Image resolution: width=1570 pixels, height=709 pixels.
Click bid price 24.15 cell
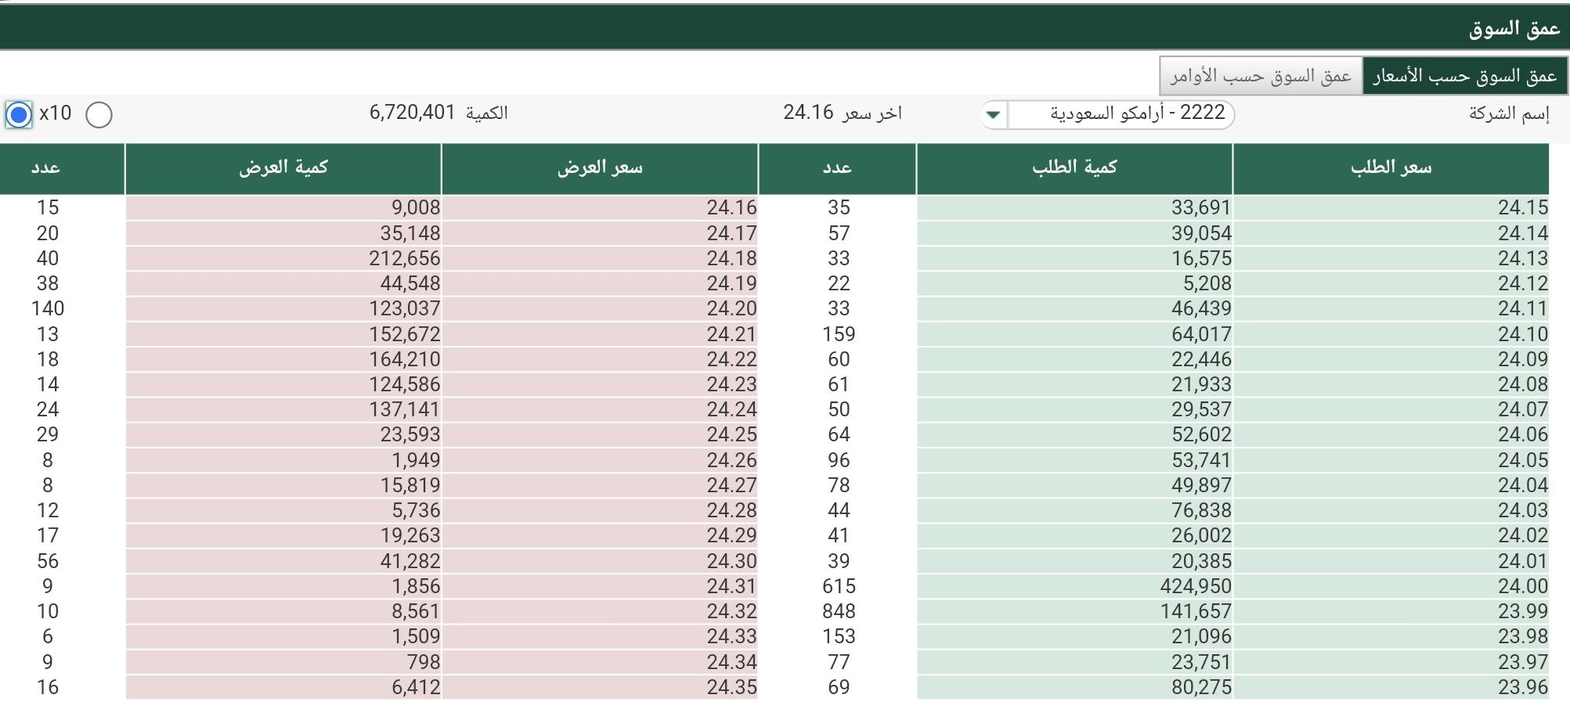point(1391,208)
